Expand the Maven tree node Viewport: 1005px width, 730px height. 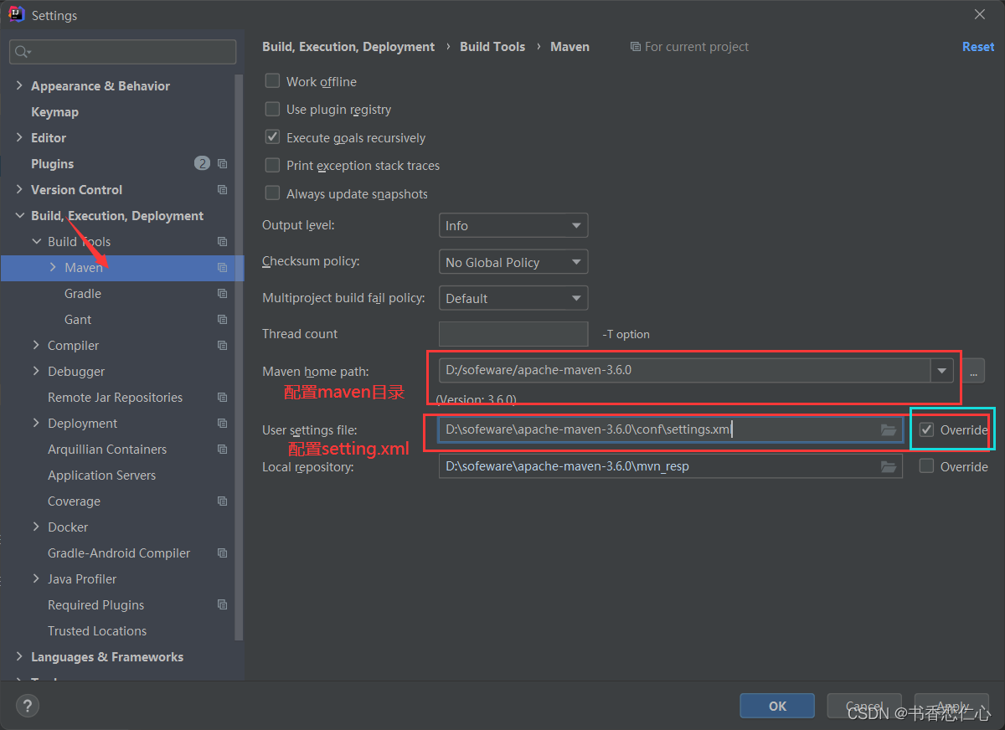(53, 267)
